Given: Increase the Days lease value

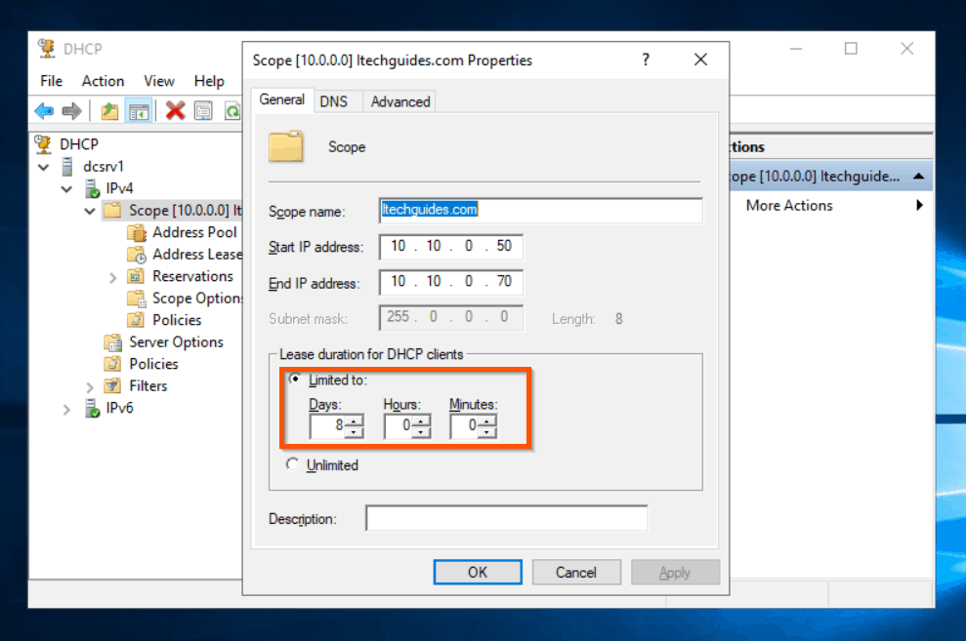Looking at the screenshot, I should click(354, 421).
